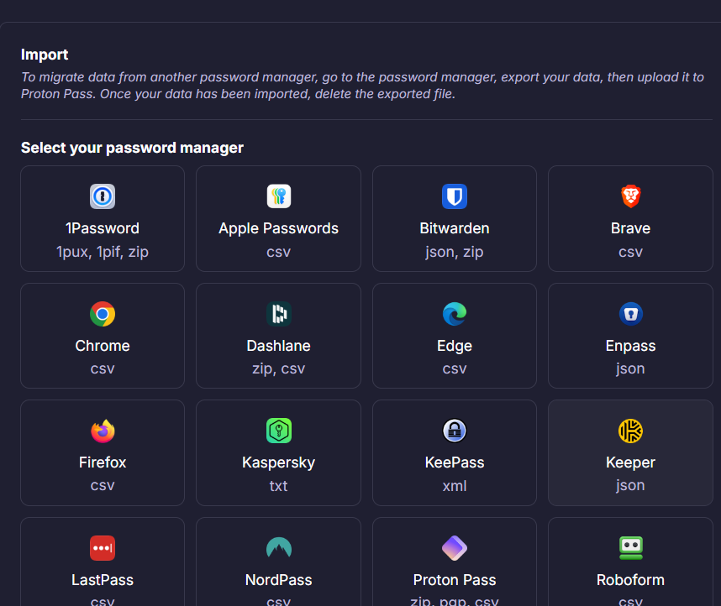Screen dimensions: 721x606
Task: Click the 'json' format under Keeper
Action: [630, 485]
